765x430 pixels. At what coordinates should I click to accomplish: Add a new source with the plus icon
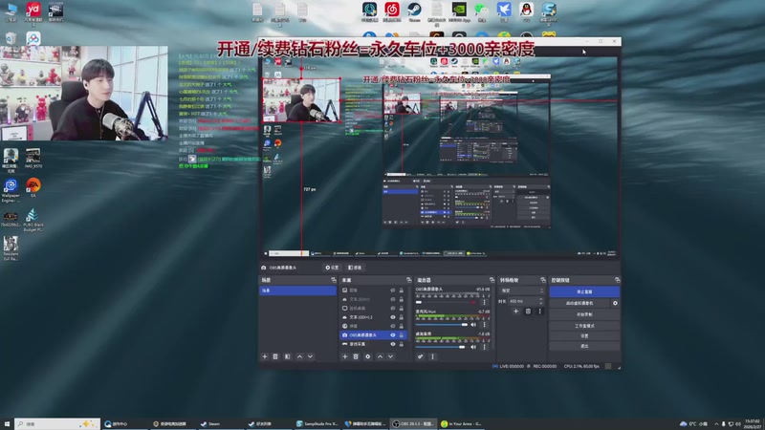click(345, 356)
